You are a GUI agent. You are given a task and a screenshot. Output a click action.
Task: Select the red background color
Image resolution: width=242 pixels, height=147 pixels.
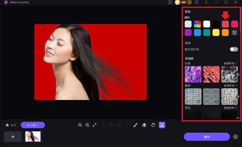[225, 24]
